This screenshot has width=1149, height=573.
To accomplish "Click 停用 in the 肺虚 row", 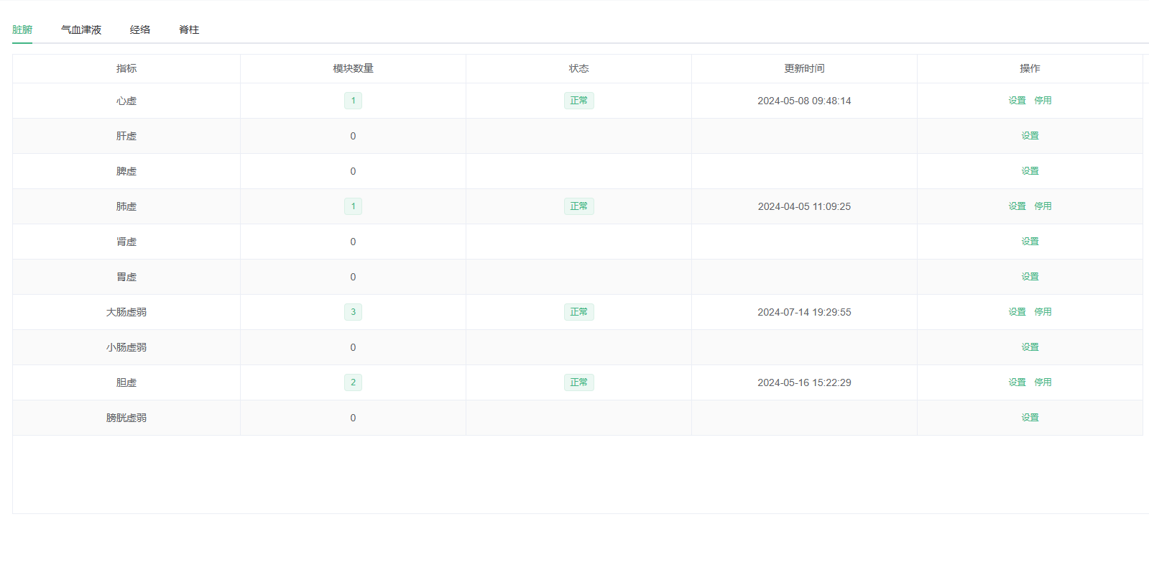I will coord(1043,206).
